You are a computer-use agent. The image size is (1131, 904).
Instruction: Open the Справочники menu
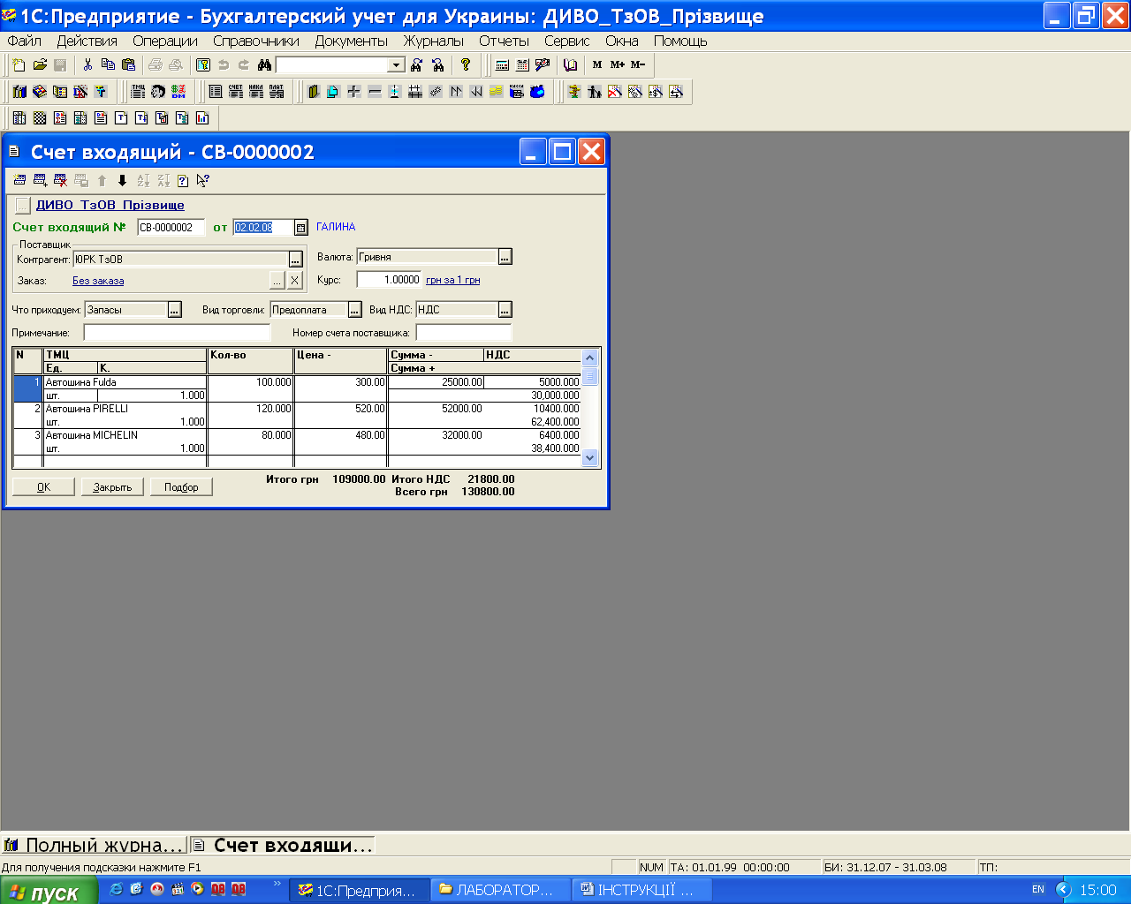256,41
